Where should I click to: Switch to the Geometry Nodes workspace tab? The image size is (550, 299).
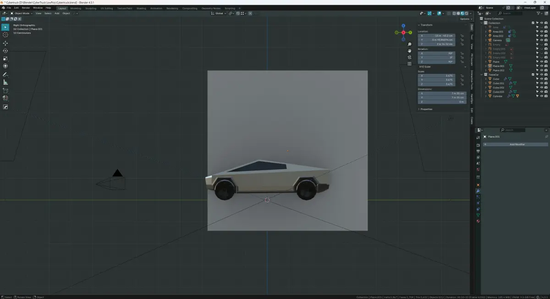pyautogui.click(x=211, y=8)
